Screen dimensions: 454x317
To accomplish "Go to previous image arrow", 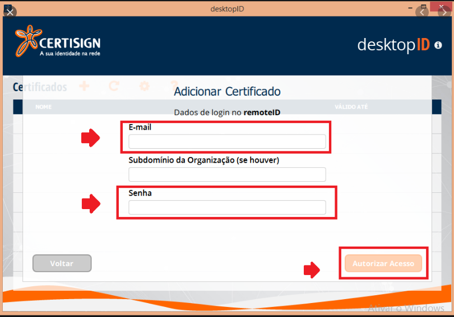I will (x=422, y=12).
